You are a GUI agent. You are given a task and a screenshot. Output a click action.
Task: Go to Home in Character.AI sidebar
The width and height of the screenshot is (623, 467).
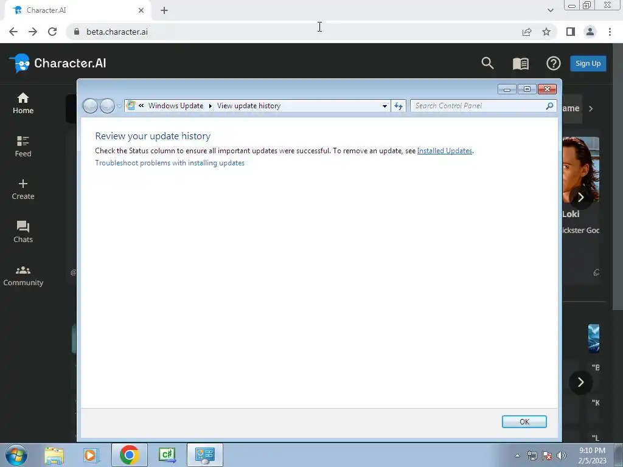[23, 103]
